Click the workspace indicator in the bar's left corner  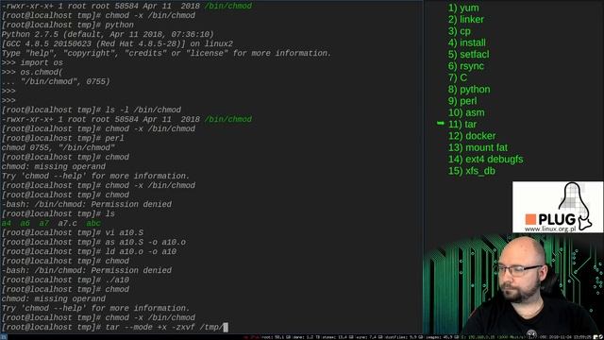(4, 337)
